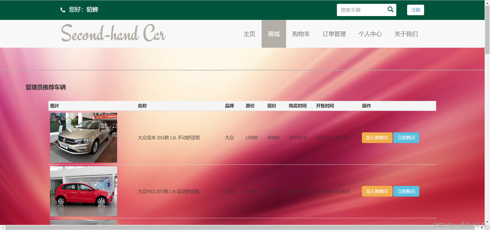Click the phone icon beside the greeting
490x230 pixels.
(63, 10)
